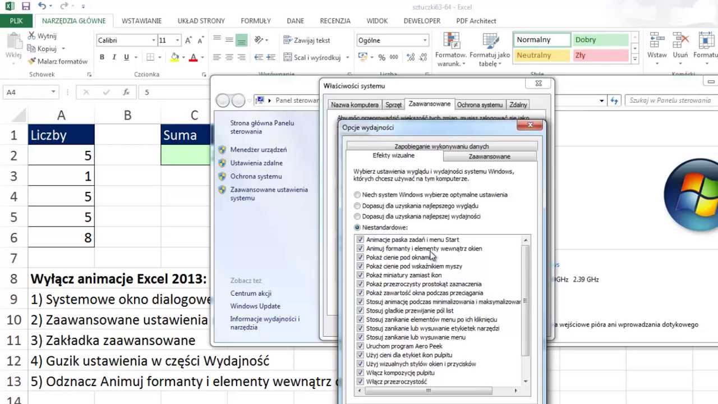Undo the last action in Excel
The image size is (718, 404).
coord(43,7)
